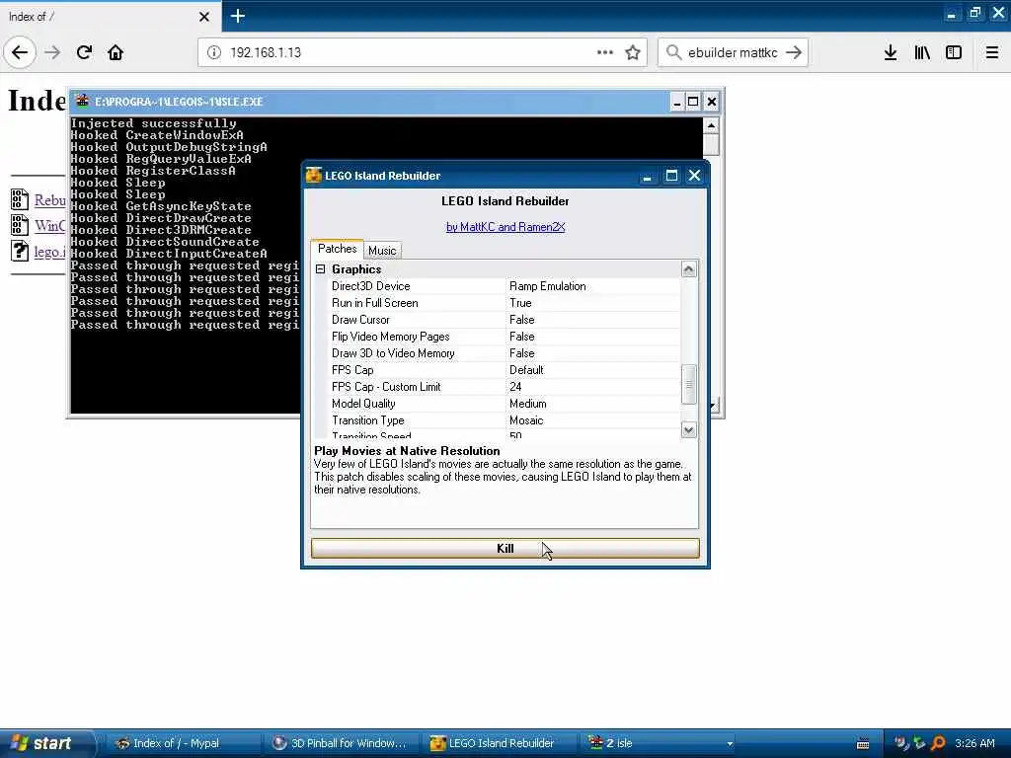Image resolution: width=1011 pixels, height=758 pixels.
Task: Open the lego.i file link
Action: 49,252
